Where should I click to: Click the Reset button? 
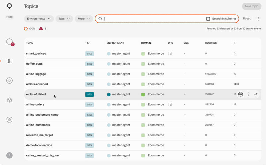(247, 19)
